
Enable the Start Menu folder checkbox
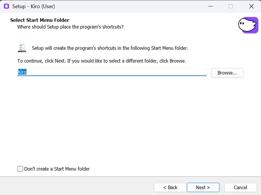(x=20, y=169)
